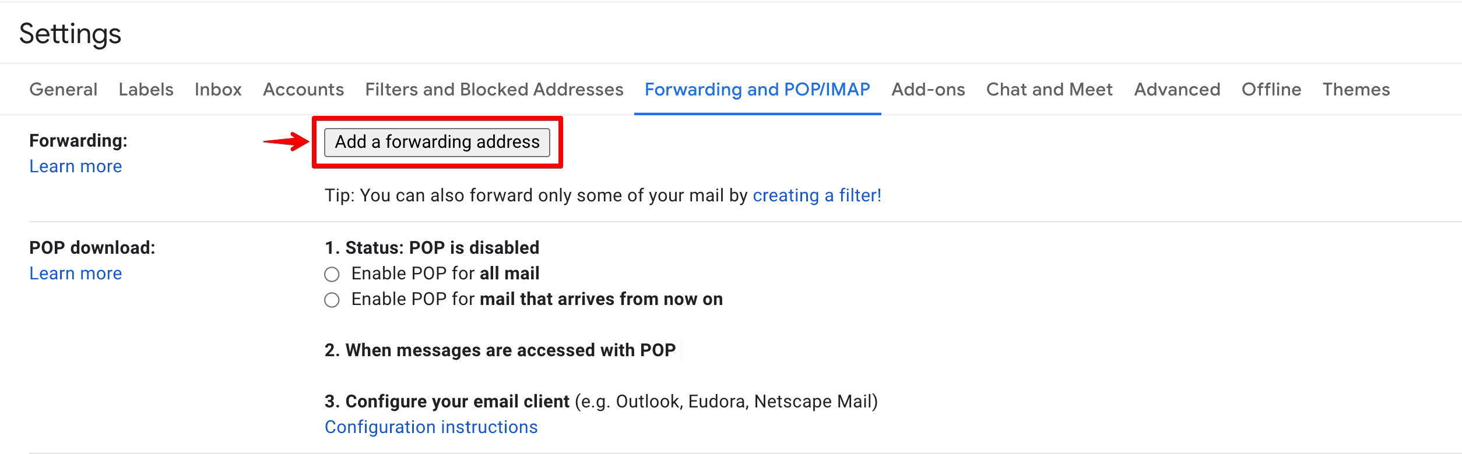Click the red arrow pointing at forwarding button
Viewport: 1462px width, 454px height.
click(x=286, y=141)
